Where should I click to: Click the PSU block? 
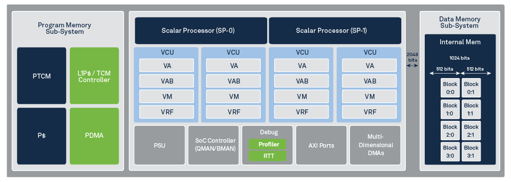[160, 145]
